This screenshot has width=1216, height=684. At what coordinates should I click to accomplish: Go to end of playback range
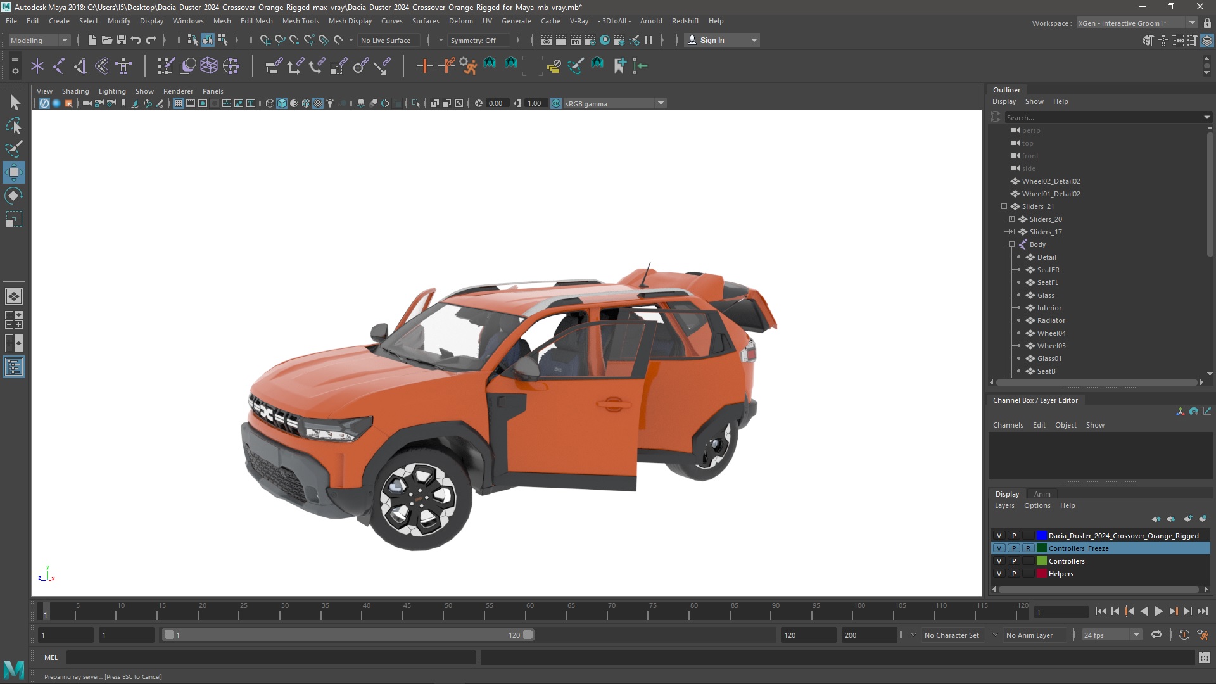click(1203, 612)
